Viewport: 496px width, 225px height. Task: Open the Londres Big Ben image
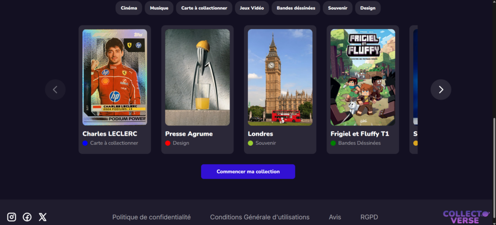(280, 77)
